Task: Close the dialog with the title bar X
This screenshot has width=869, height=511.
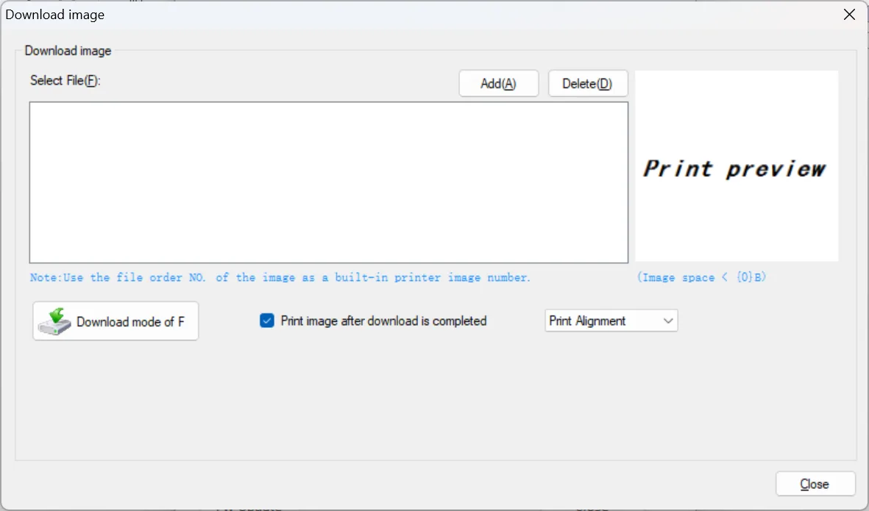Action: tap(849, 15)
